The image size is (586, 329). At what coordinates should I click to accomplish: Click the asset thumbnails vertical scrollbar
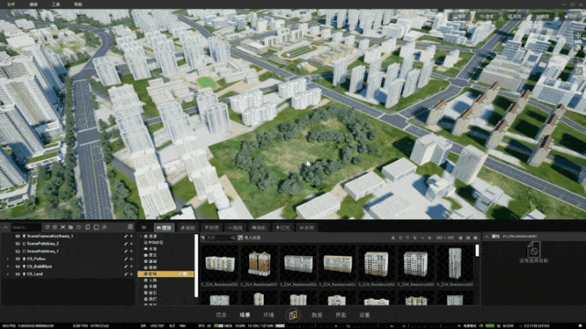(x=477, y=250)
